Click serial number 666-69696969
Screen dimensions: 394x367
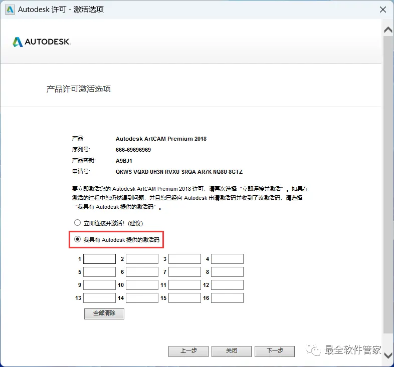[133, 150]
